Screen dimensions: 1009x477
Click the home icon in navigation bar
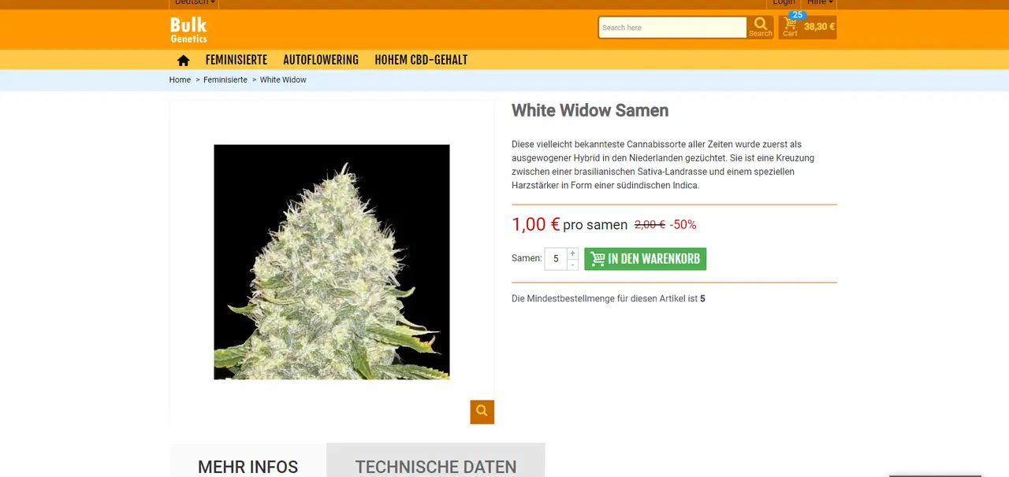point(184,60)
